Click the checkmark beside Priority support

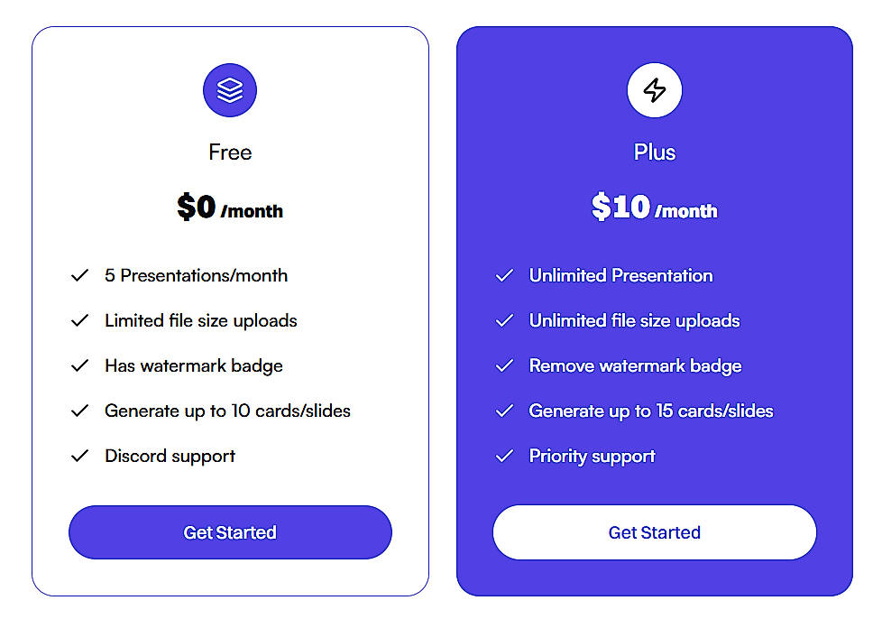[504, 456]
